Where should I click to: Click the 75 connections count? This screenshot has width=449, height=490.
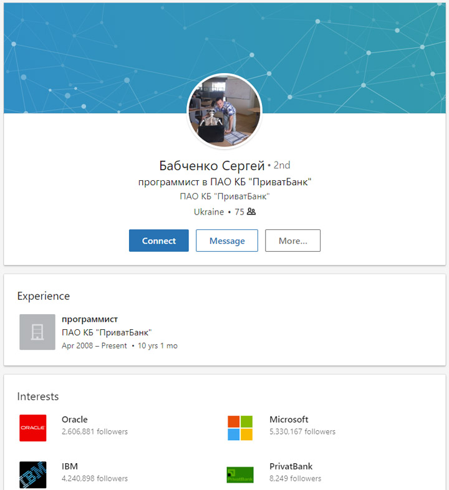point(239,212)
